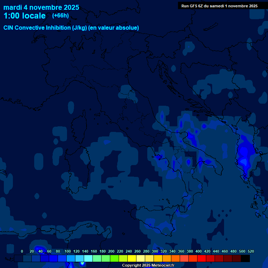
Task: Click the 'Run GFS 6Z' run info banner
Action: tap(219, 6)
